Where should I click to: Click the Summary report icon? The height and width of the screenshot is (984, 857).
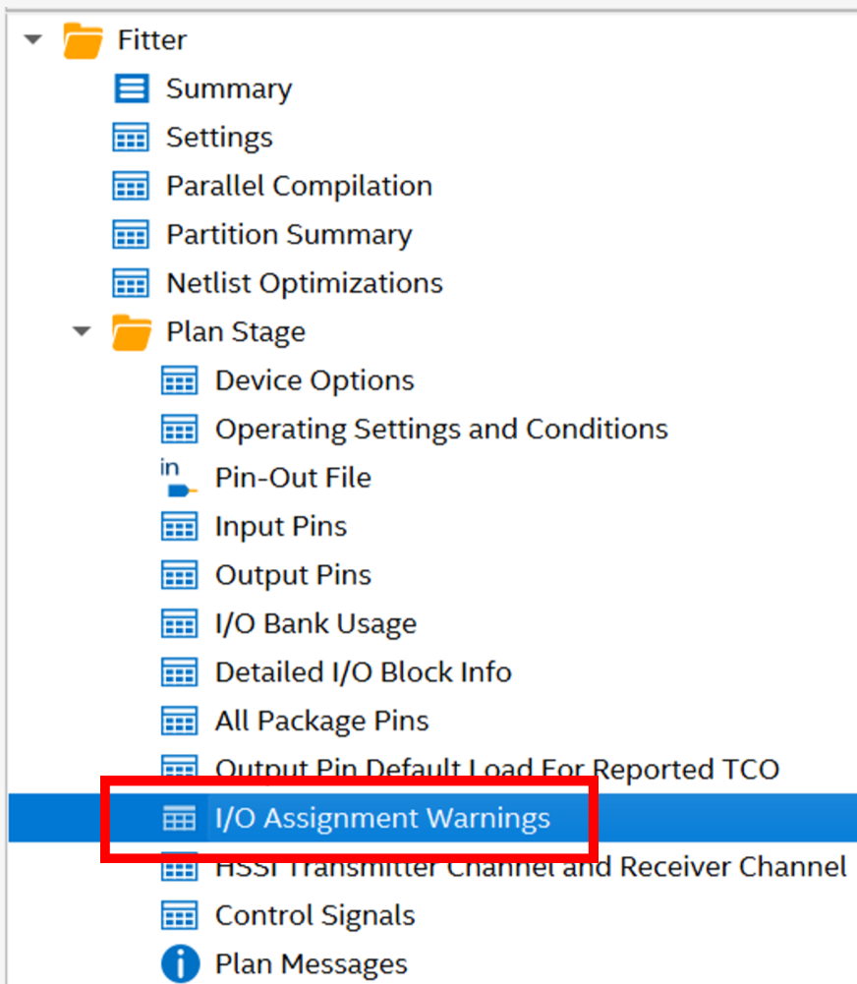pyautogui.click(x=131, y=88)
